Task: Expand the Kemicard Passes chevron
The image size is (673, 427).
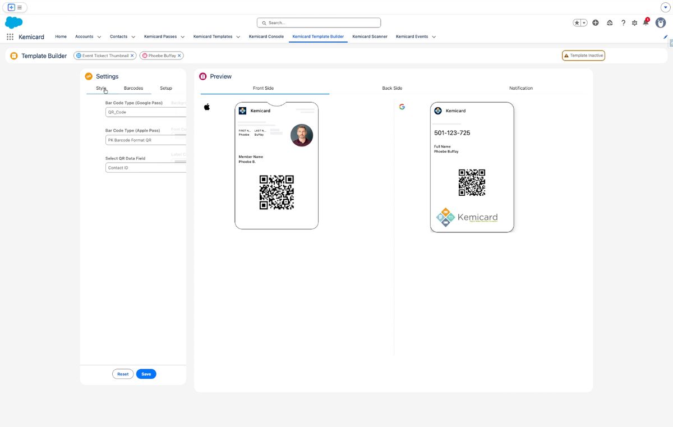Action: (183, 37)
